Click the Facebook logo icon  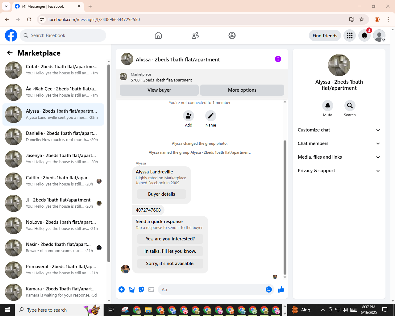(11, 35)
